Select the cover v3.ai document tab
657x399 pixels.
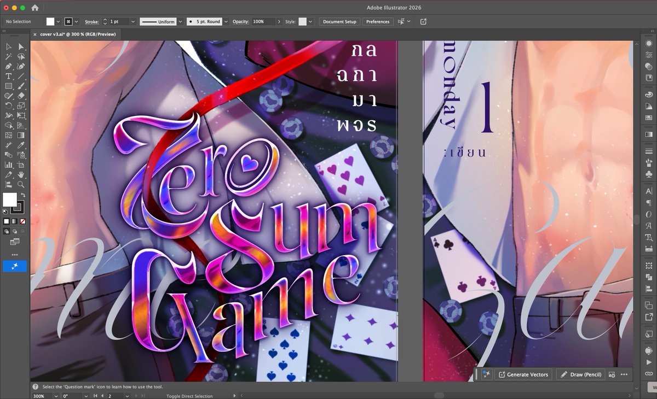click(78, 34)
